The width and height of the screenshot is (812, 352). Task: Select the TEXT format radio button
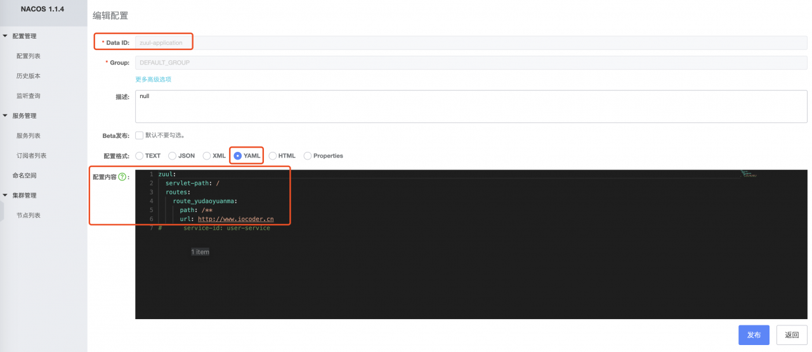point(139,156)
